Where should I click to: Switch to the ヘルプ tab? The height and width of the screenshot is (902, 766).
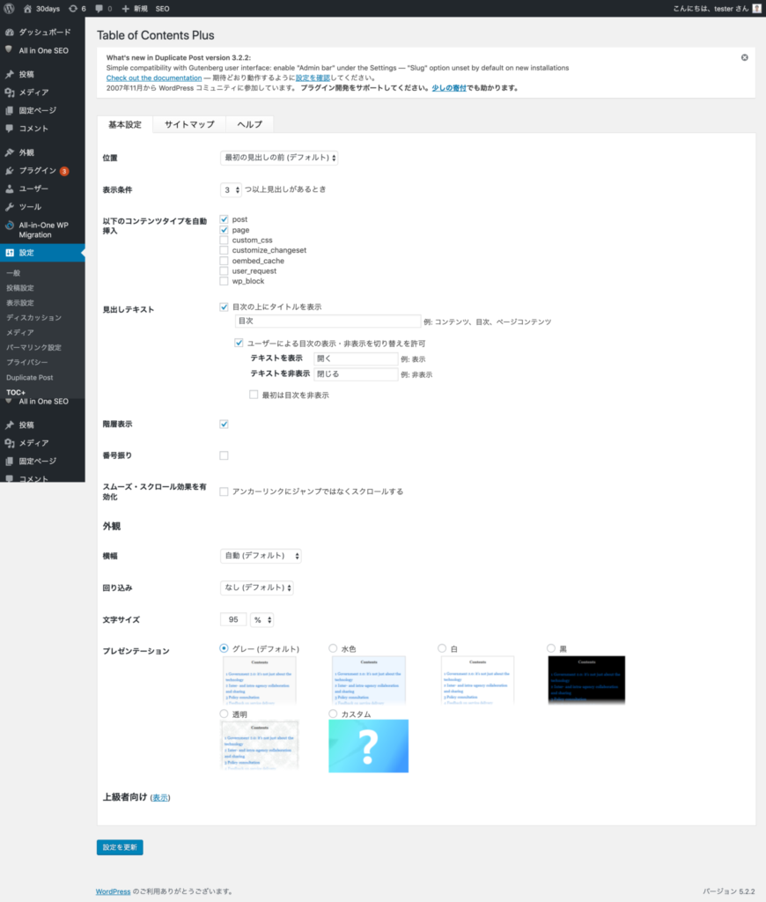click(249, 125)
